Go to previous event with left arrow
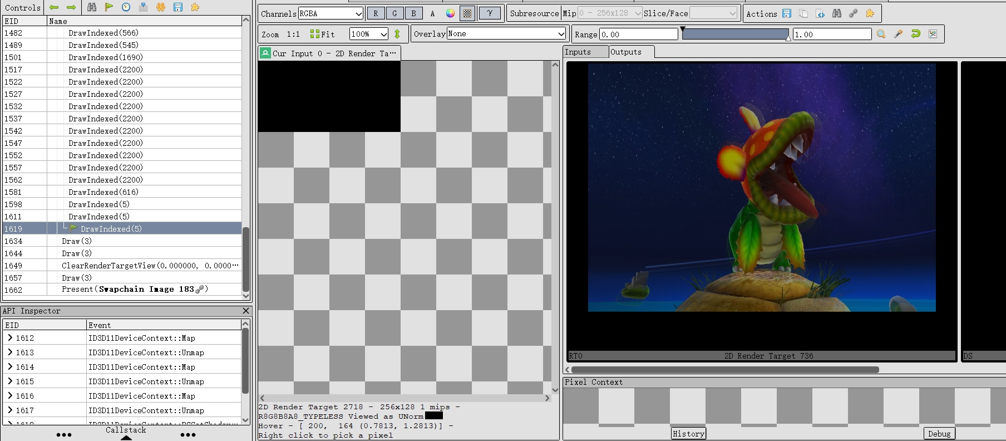Screen dimensions: 1006x441 click(54, 7)
